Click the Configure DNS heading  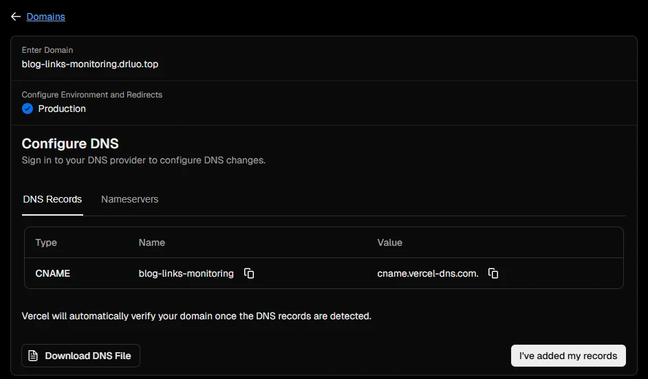70,143
